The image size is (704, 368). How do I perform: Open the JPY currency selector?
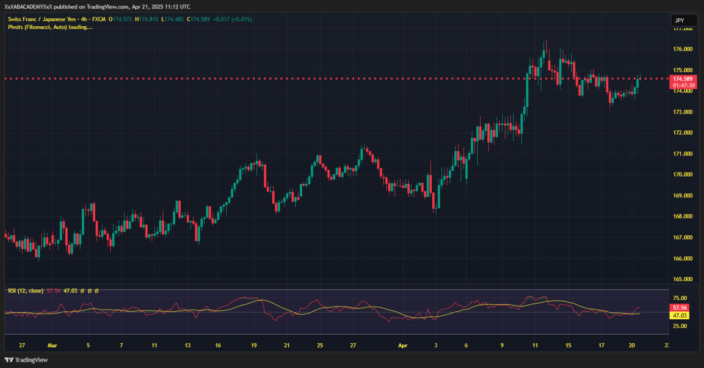tap(679, 20)
